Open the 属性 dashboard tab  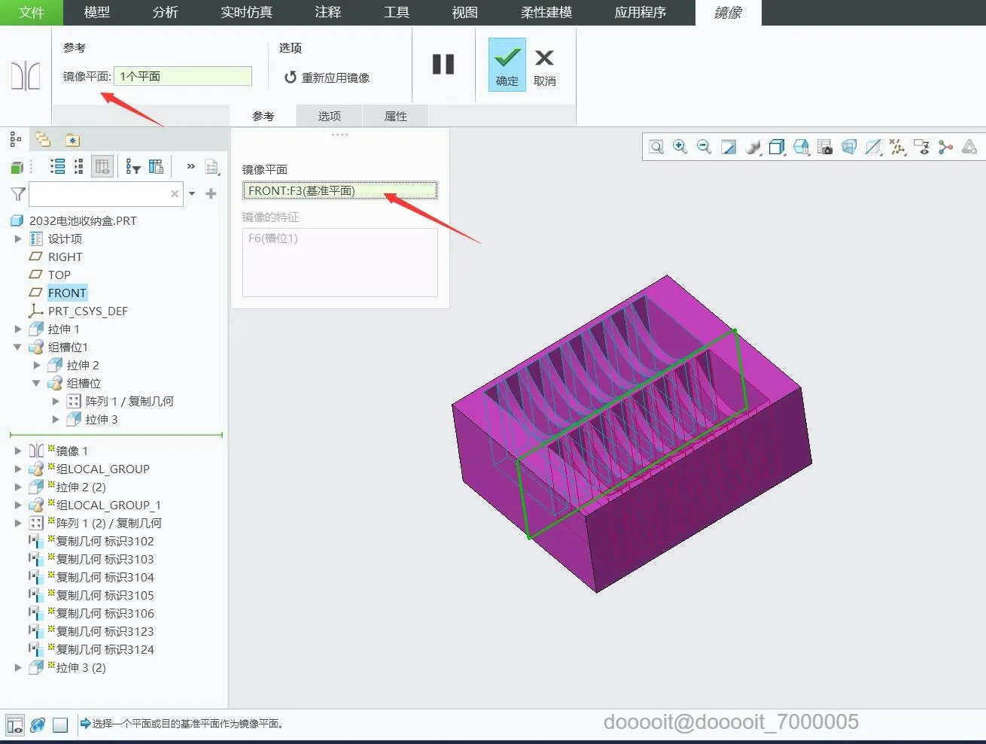click(x=396, y=116)
